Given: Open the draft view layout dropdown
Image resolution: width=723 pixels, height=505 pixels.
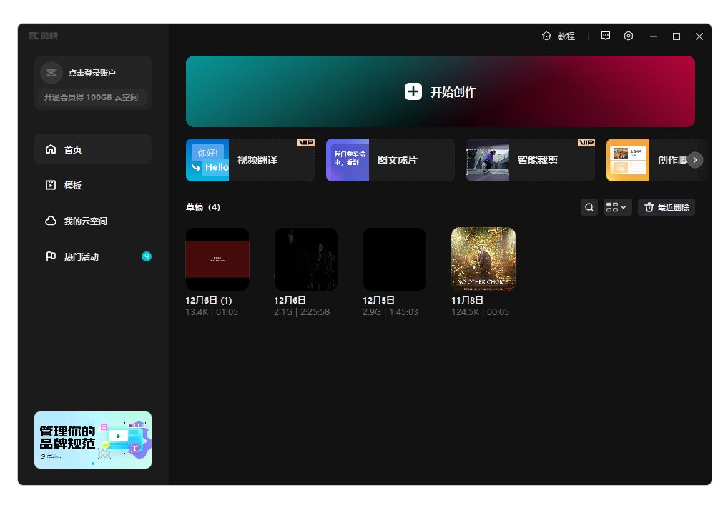Looking at the screenshot, I should pyautogui.click(x=616, y=207).
